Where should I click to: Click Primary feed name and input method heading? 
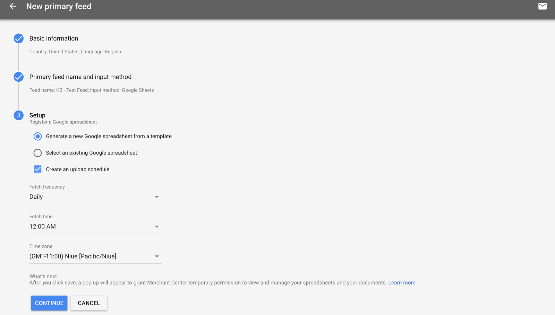80,77
